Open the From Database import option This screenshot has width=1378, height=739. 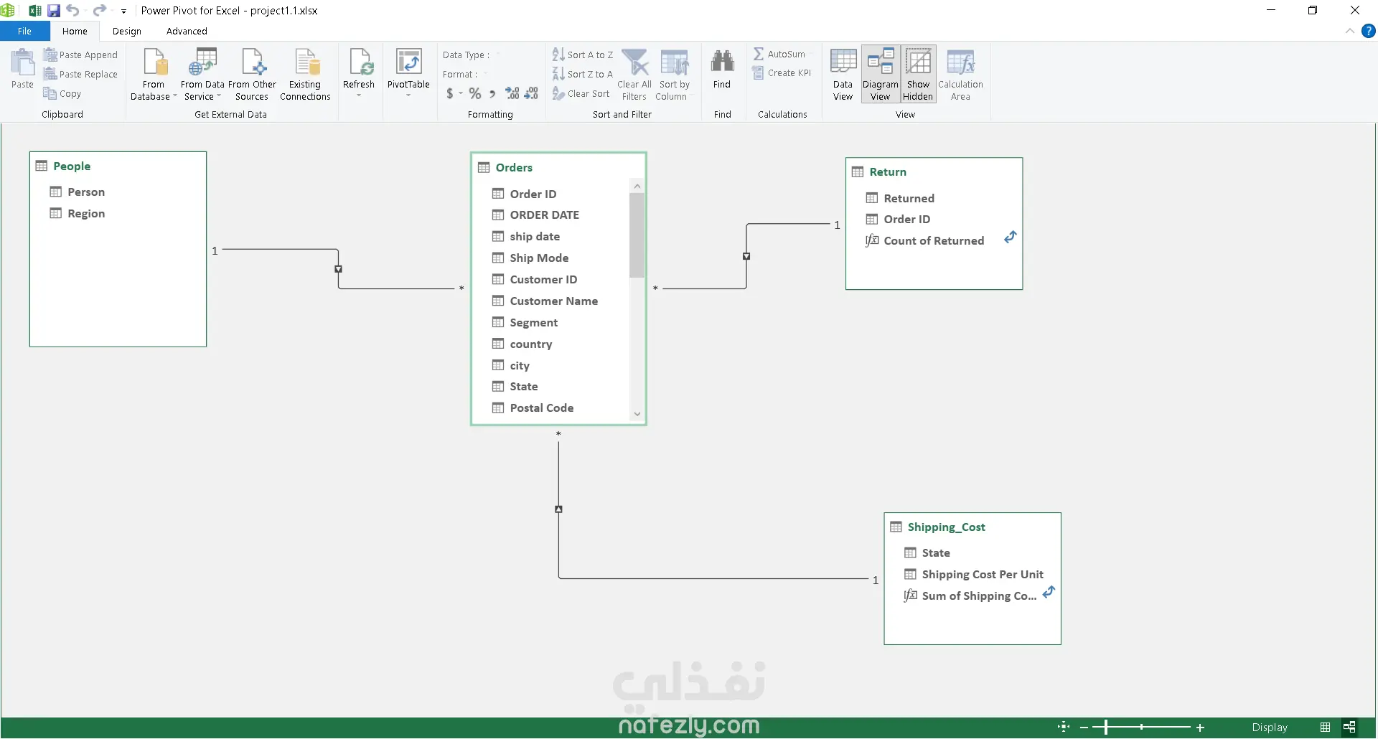154,75
